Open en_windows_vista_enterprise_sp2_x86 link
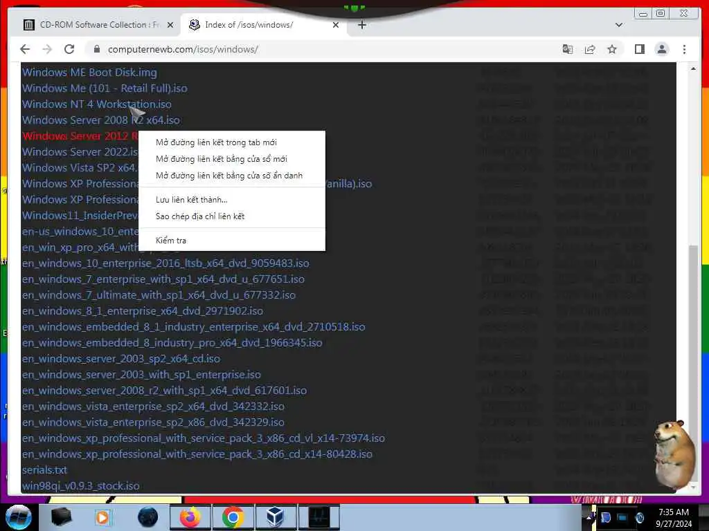709x531 pixels. tap(153, 422)
